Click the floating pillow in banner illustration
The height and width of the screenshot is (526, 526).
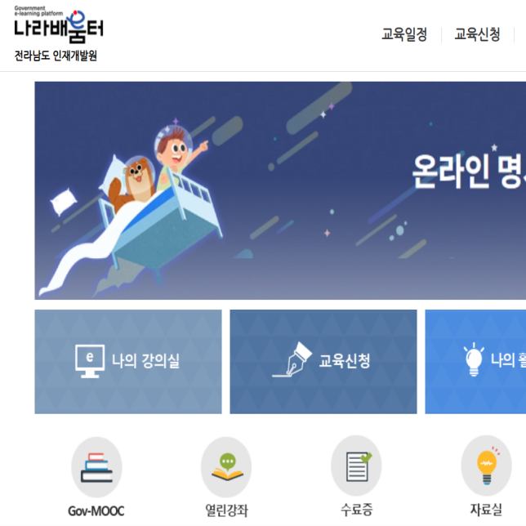click(x=63, y=201)
